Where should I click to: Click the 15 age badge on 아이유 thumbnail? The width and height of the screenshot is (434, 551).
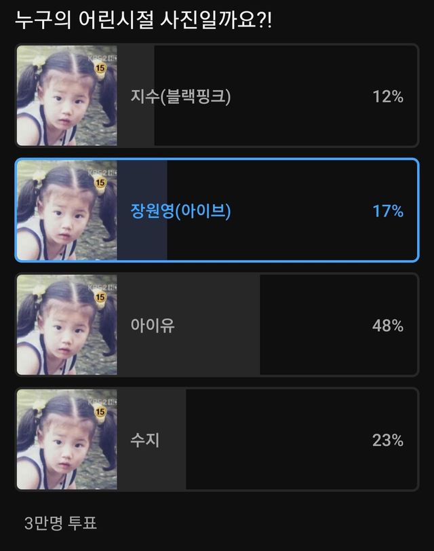100,298
